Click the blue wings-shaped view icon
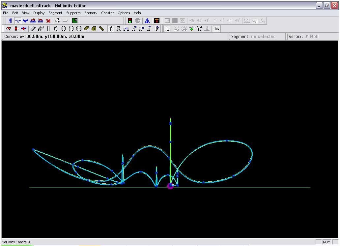The width and height of the screenshot is (340, 246). click(x=25, y=21)
